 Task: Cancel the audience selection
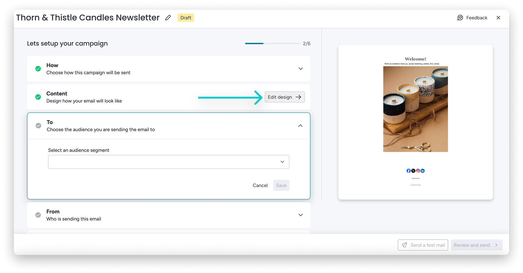[x=260, y=185]
